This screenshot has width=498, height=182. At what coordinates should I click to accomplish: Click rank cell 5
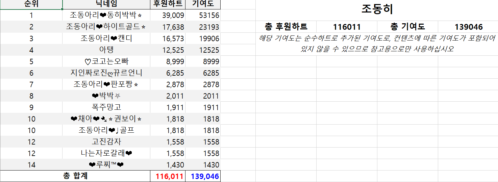pyautogui.click(x=31, y=61)
